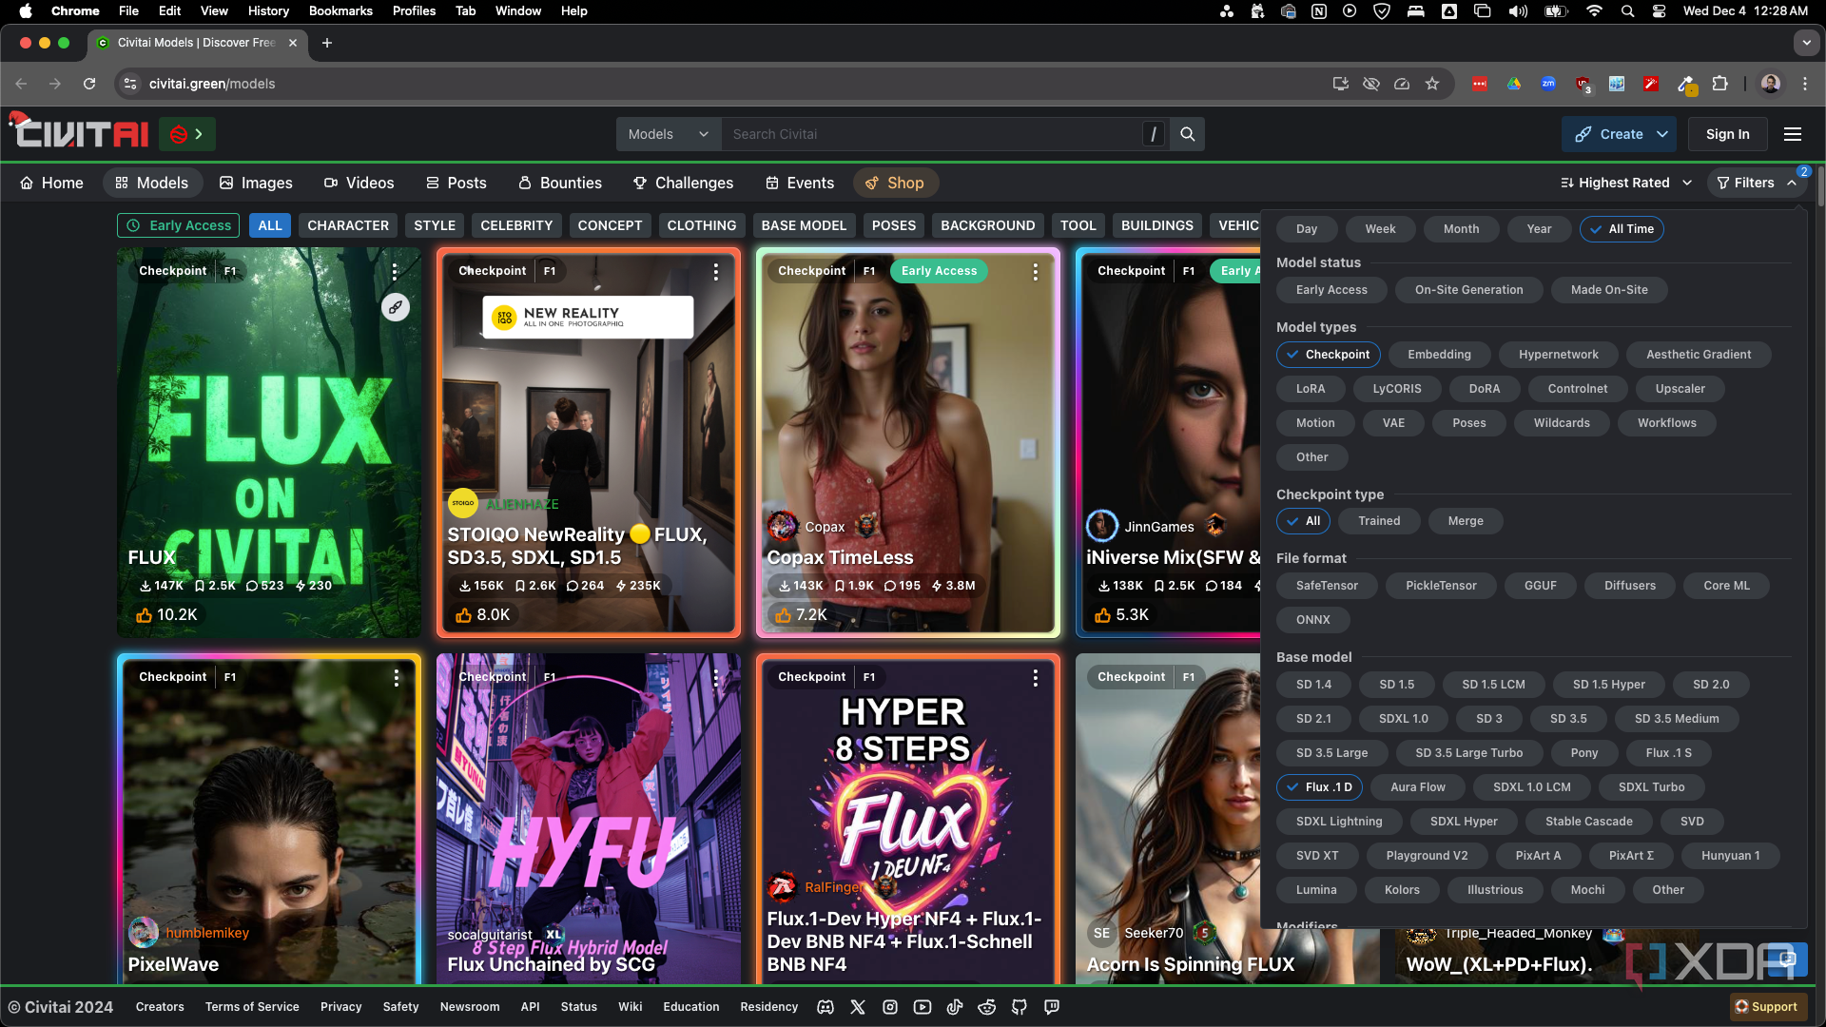1826x1027 pixels.
Task: Toggle the LoRA model type filter
Action: [1311, 389]
